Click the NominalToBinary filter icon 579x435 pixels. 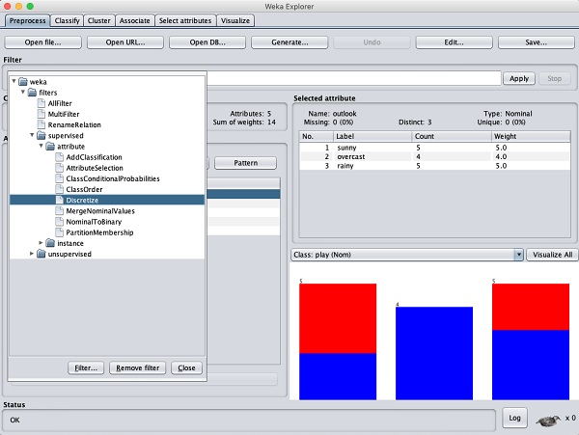[57, 222]
